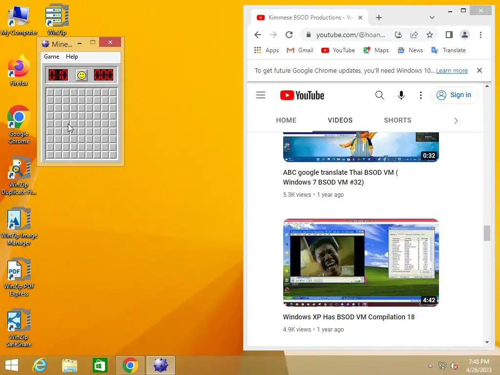Open Chrome three-dot customize menu

[x=480, y=35]
